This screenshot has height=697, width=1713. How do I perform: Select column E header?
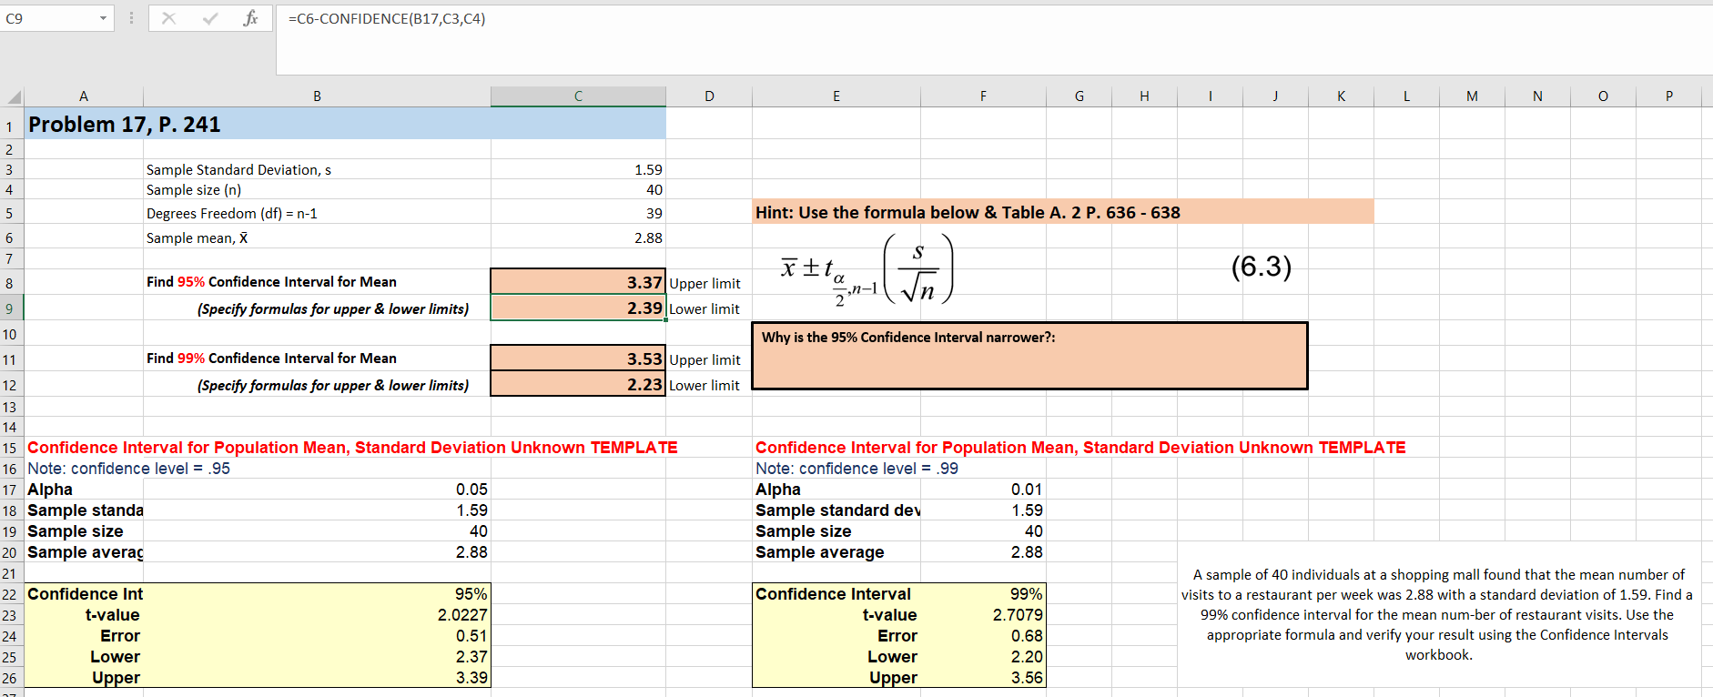point(836,96)
